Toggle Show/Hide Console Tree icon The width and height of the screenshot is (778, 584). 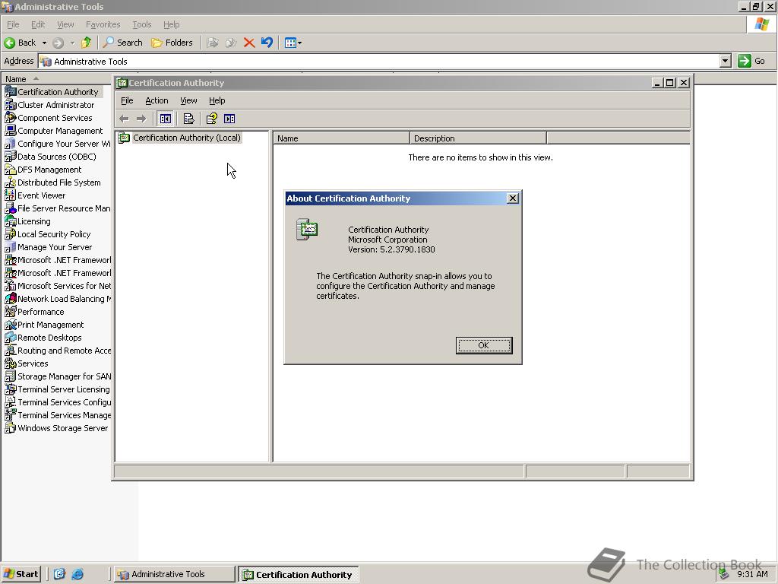[165, 119]
